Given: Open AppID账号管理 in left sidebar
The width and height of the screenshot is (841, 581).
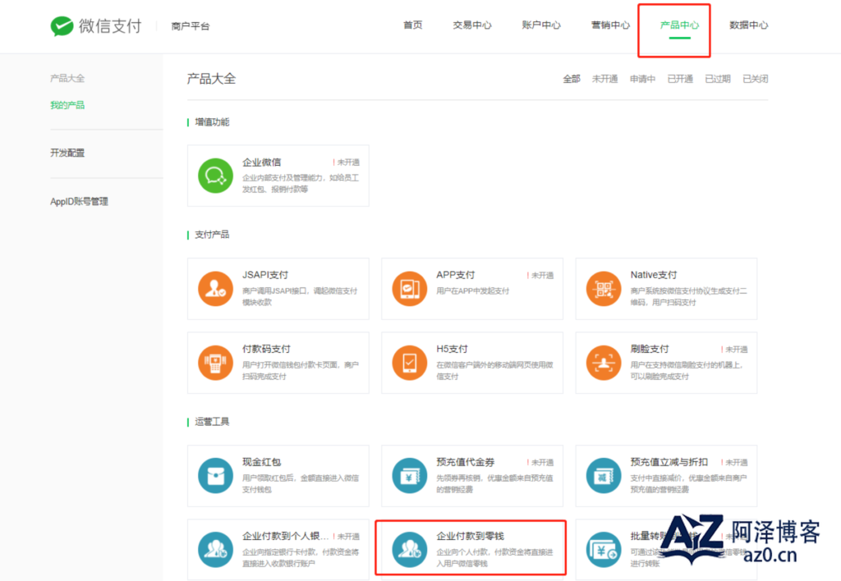Looking at the screenshot, I should [79, 201].
